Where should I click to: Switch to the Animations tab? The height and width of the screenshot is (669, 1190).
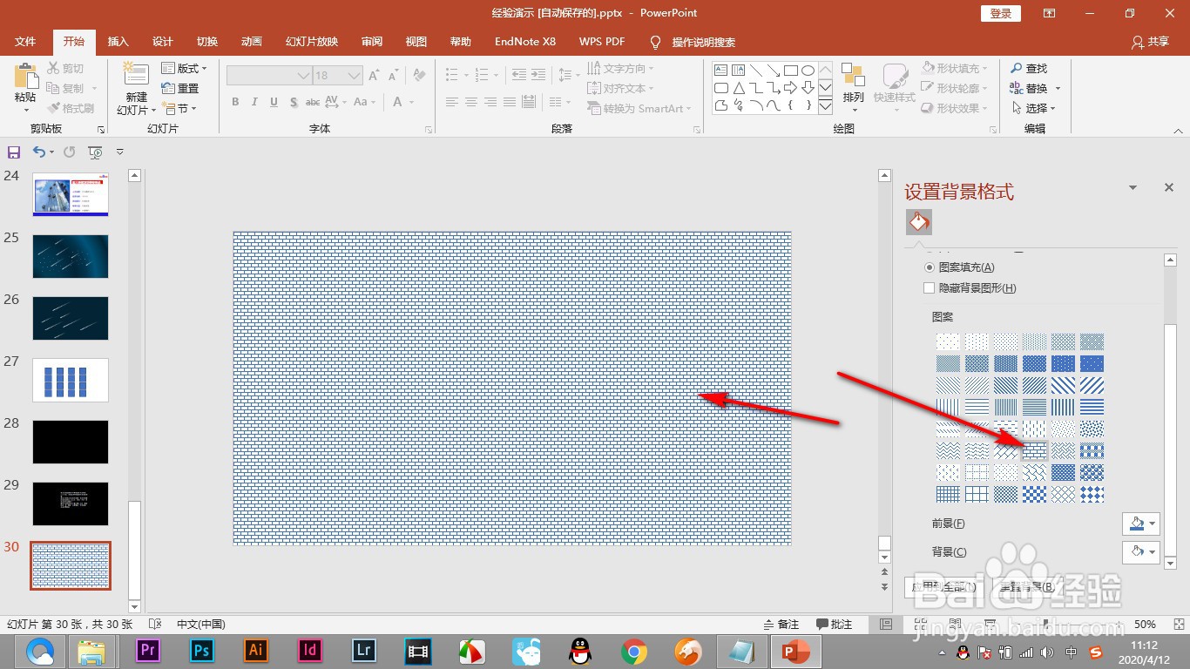click(x=251, y=42)
